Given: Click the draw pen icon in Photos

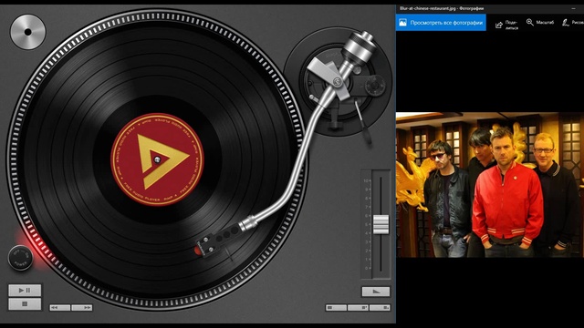Looking at the screenshot, I should pos(566,23).
